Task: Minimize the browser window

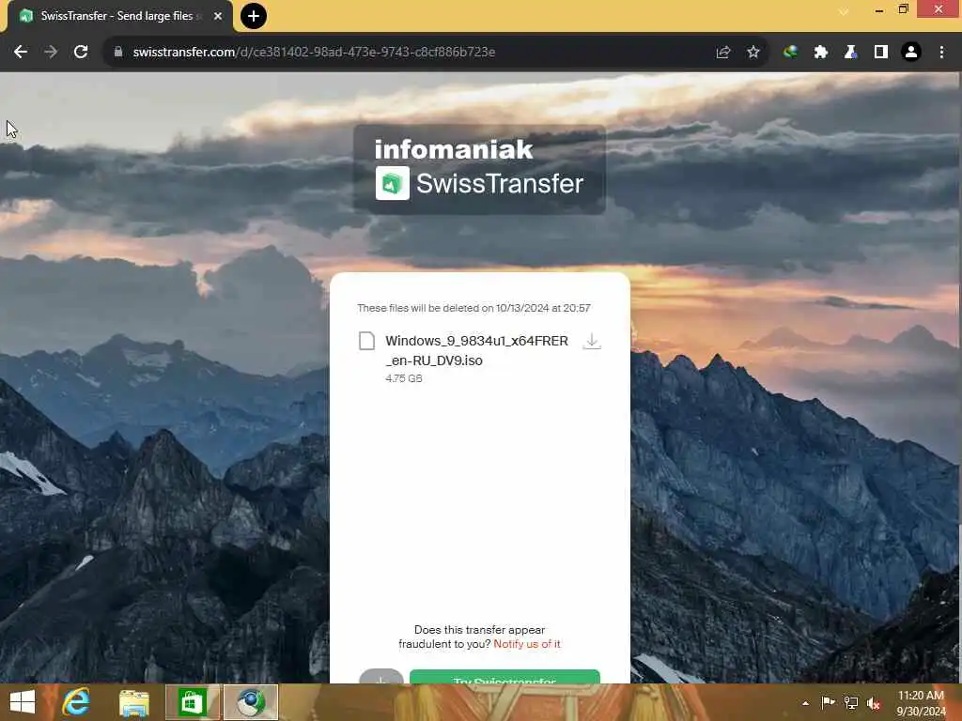Action: click(x=879, y=9)
